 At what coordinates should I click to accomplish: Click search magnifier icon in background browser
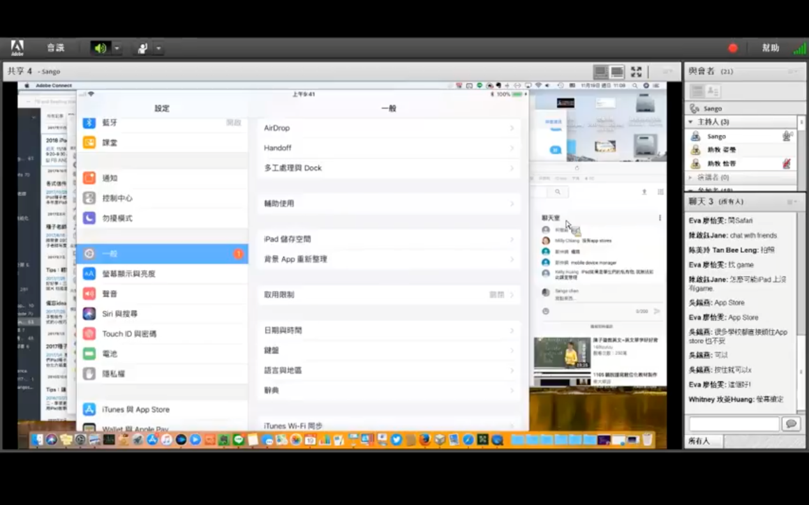(x=558, y=192)
